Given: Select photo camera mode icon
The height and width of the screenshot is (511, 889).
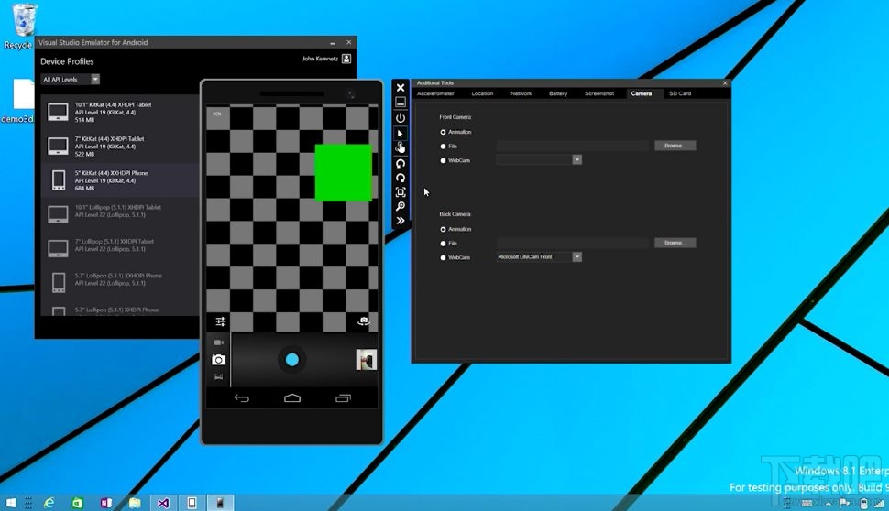Looking at the screenshot, I should [x=218, y=359].
